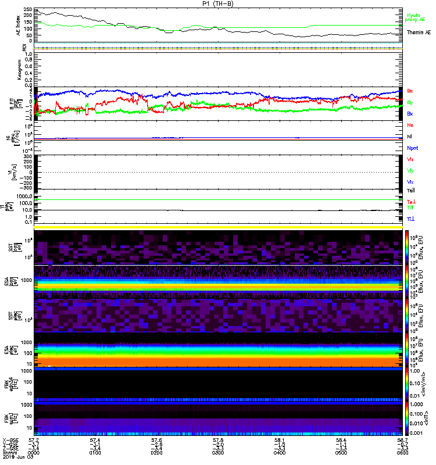
Task: Click the Kyoto proxy AE legend label
Action: click(414, 17)
